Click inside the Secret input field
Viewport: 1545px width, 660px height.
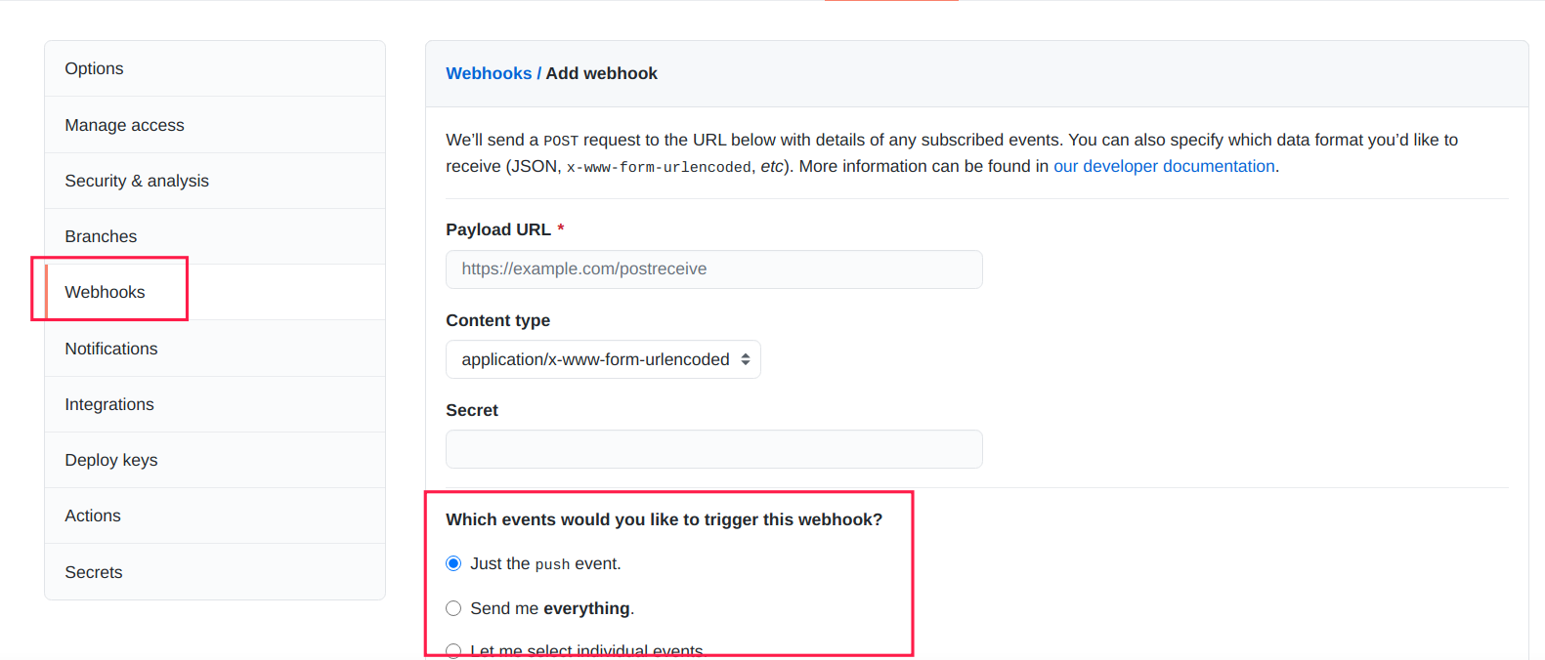tap(713, 448)
